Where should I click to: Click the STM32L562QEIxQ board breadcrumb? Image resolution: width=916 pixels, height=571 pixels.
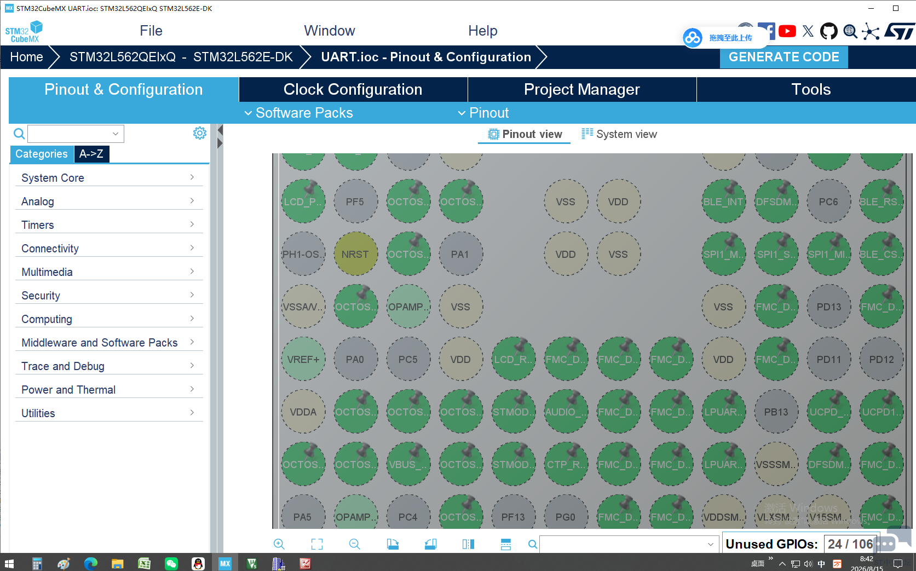click(181, 57)
